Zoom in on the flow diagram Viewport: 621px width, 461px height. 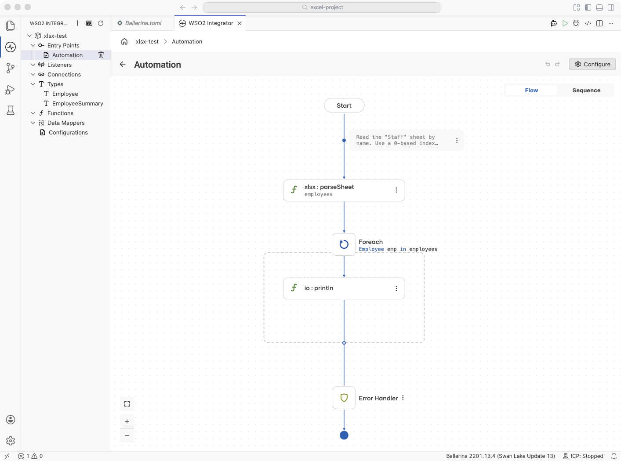(x=127, y=421)
